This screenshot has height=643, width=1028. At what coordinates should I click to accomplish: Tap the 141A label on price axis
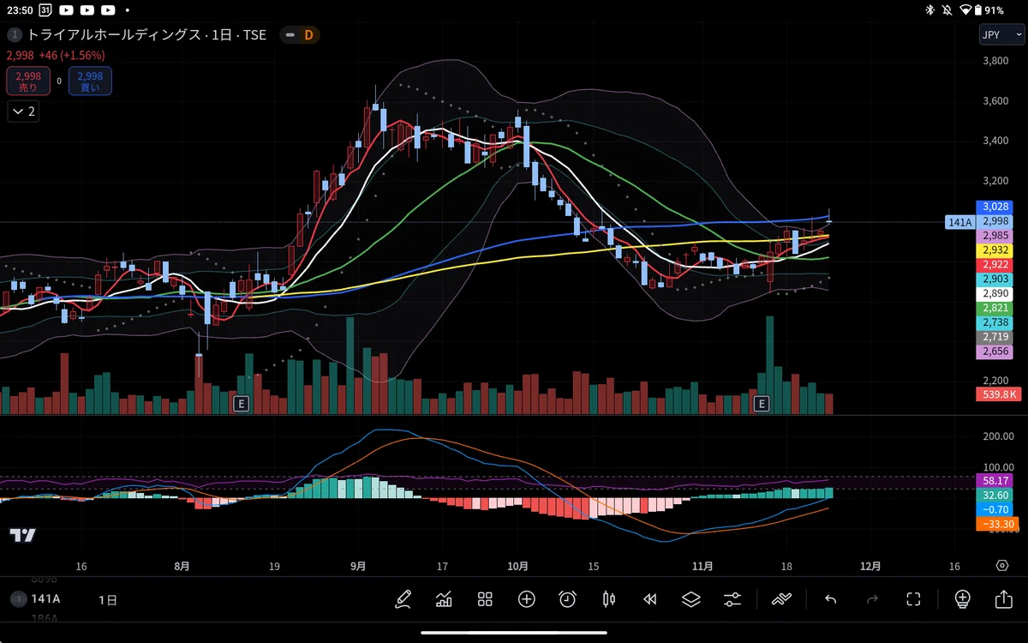(x=960, y=222)
